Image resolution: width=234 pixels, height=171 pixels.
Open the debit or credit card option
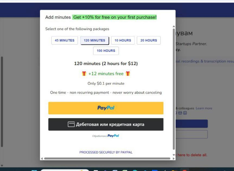pos(106,124)
